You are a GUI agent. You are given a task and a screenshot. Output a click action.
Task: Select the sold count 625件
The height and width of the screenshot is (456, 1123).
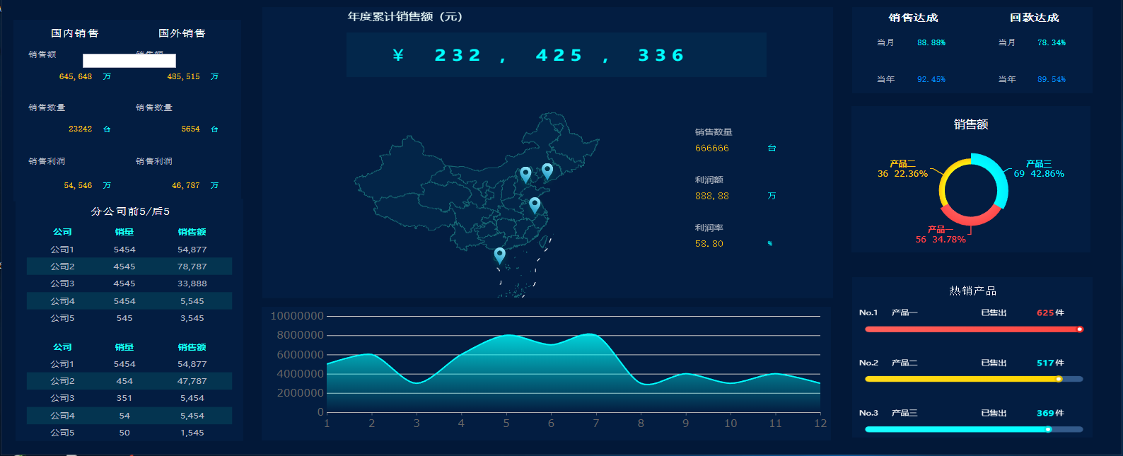tap(1050, 312)
